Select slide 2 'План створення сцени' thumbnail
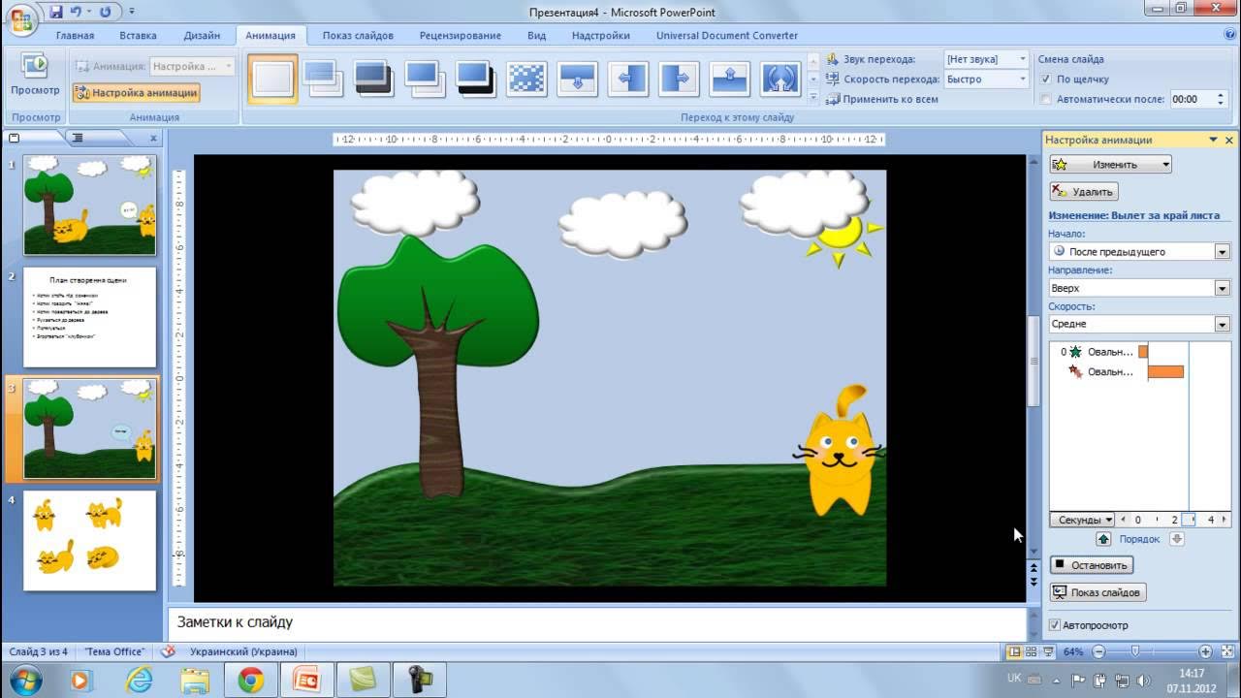This screenshot has height=698, width=1241. [x=89, y=318]
